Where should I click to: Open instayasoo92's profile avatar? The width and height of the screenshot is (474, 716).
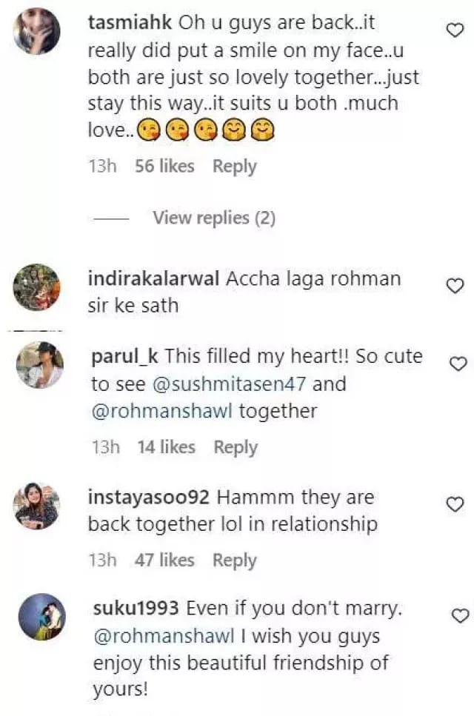(x=36, y=506)
